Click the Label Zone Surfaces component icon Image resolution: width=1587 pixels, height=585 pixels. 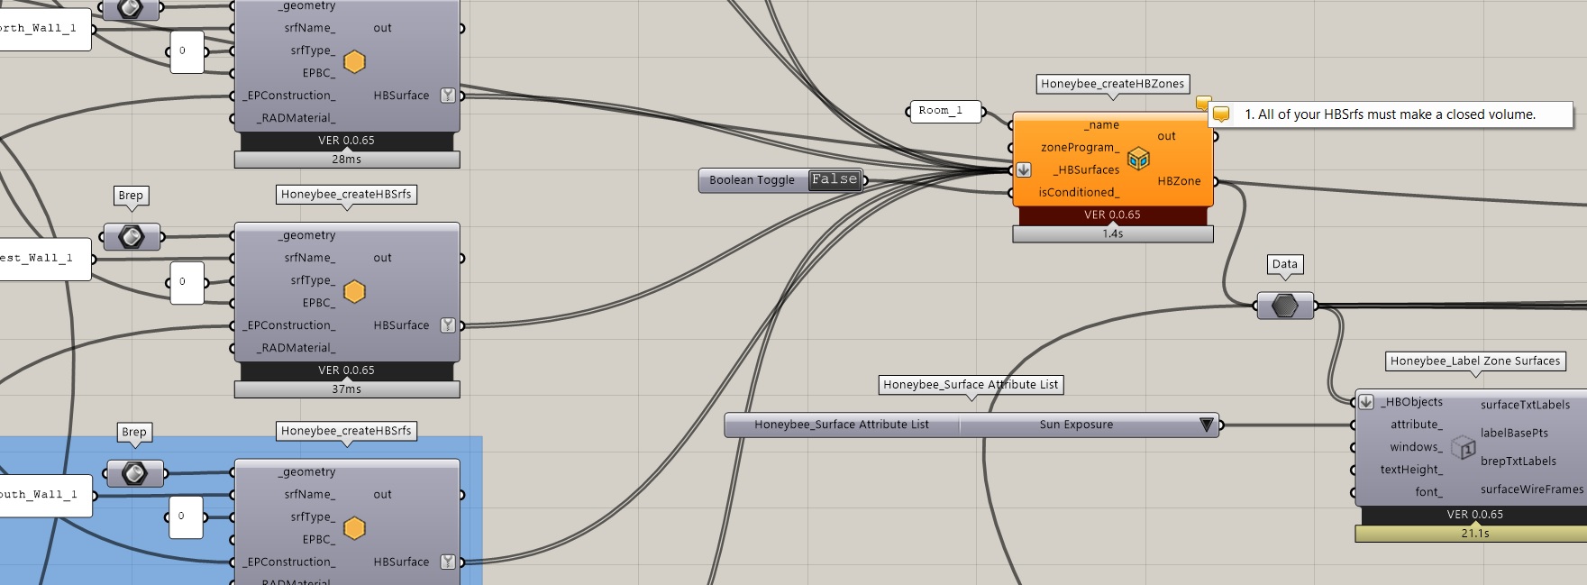pos(1463,446)
